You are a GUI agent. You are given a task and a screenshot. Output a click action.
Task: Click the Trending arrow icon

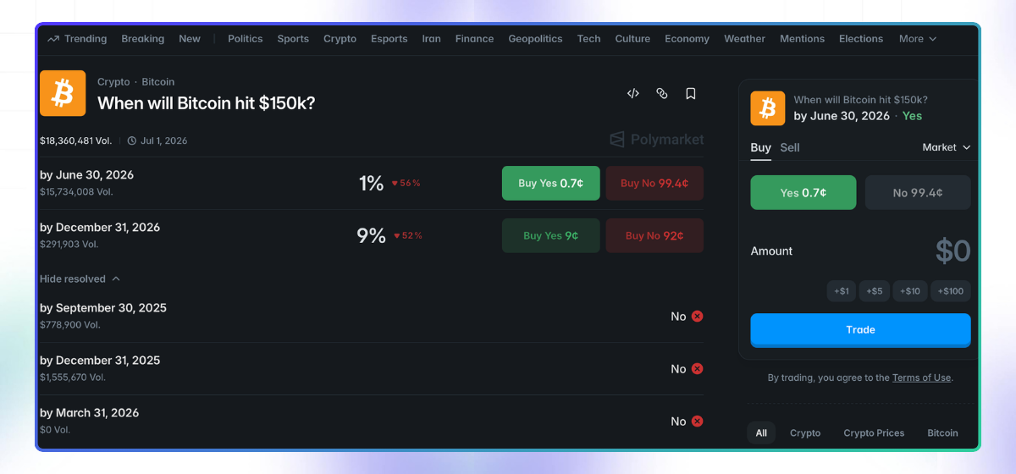pos(53,39)
